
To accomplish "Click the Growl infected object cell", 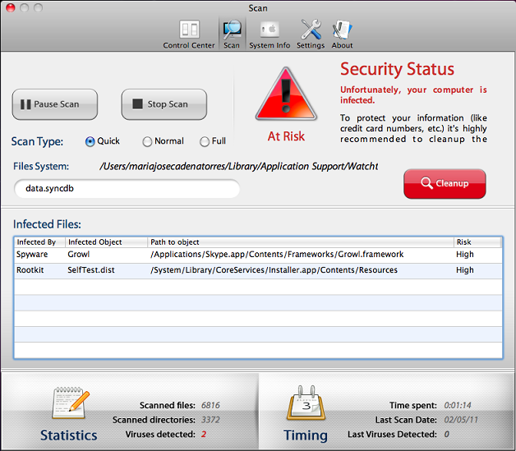I will [79, 255].
